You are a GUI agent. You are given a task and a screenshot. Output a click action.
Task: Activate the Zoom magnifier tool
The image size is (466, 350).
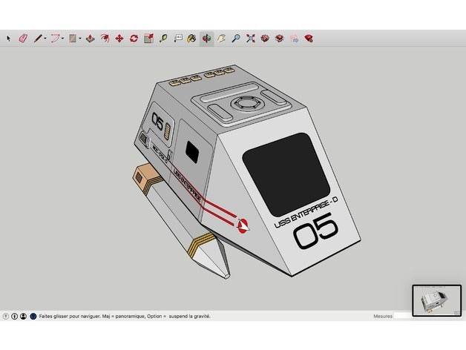(236, 39)
